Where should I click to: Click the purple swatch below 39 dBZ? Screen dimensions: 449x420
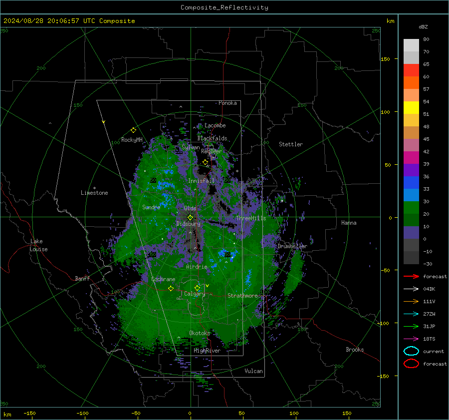[411, 170]
